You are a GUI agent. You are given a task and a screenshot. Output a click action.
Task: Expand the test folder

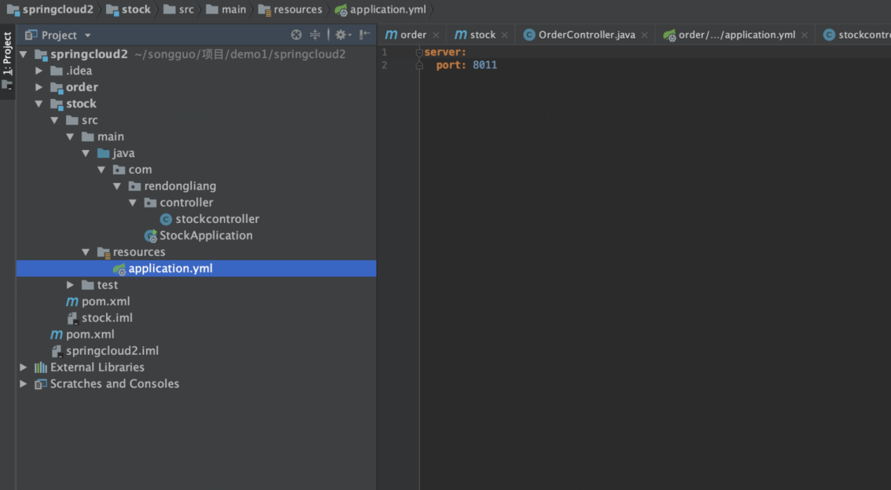[x=70, y=285]
